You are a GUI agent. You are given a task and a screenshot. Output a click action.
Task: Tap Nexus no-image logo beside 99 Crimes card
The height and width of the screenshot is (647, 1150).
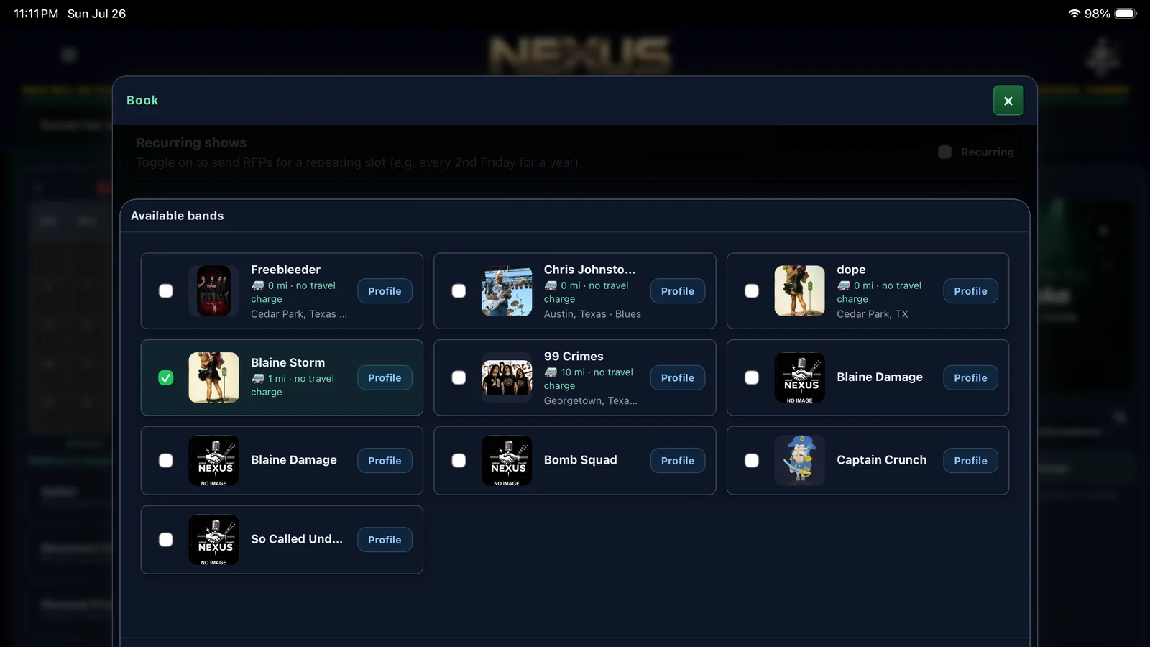(x=799, y=377)
